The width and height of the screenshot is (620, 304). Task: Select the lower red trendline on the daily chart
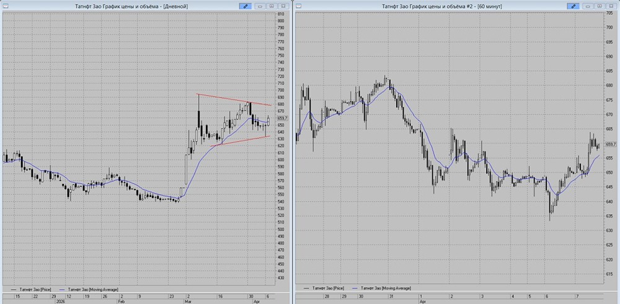pyautogui.click(x=239, y=141)
